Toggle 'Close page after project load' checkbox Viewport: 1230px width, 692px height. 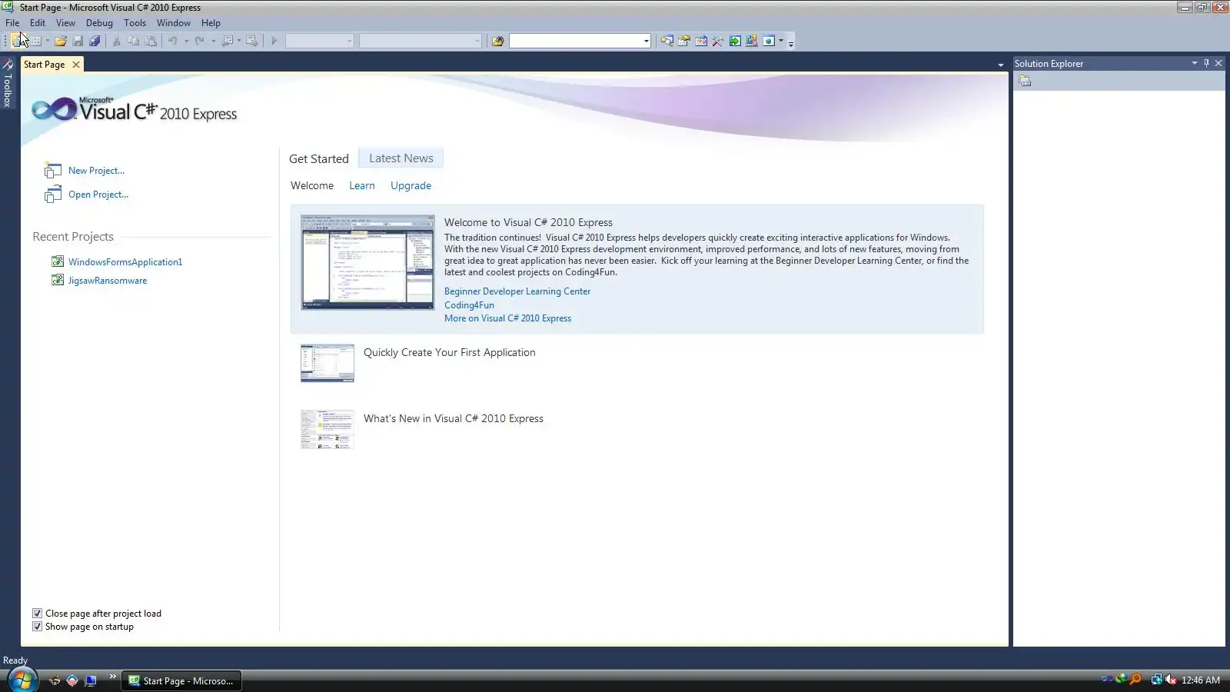pos(37,614)
